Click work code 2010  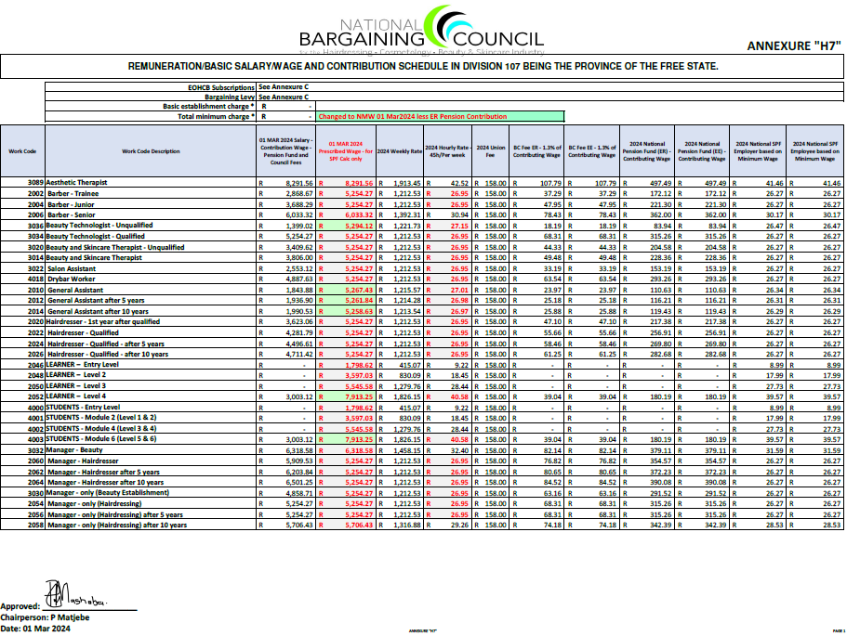(35, 290)
